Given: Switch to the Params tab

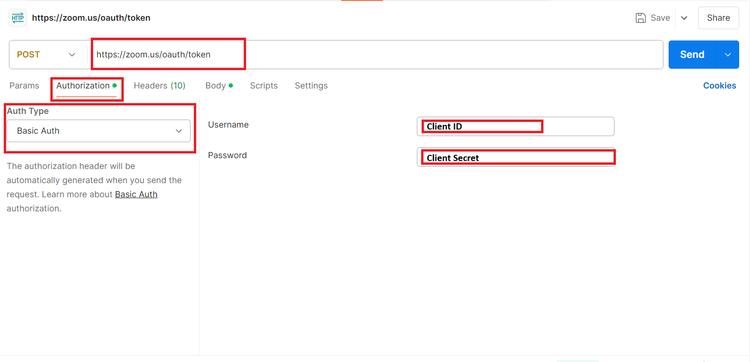Looking at the screenshot, I should tap(24, 86).
